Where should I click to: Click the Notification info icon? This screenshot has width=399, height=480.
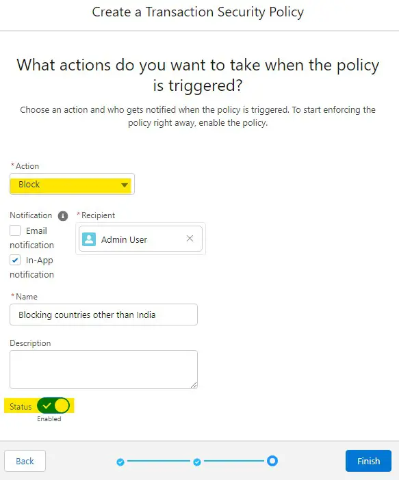tap(63, 216)
